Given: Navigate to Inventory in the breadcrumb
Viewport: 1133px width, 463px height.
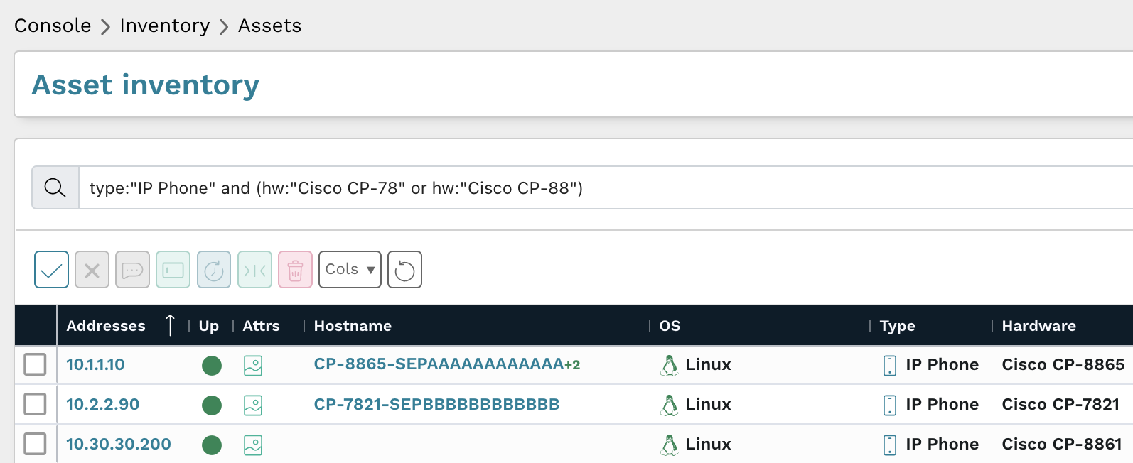Looking at the screenshot, I should [x=163, y=26].
